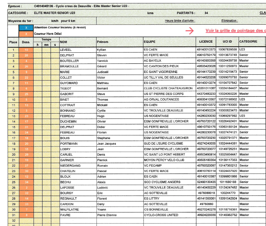Screen dimensions: 266x226
Task: Click UCI ID 10072198902
Action: 228,99
